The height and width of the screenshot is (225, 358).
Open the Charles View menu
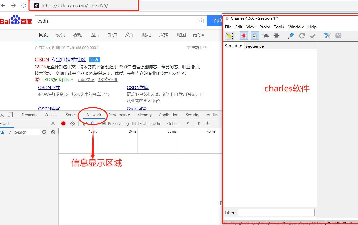tap(251, 27)
